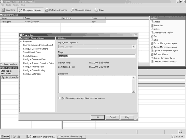Screen dimensions: 186x139
Task: Click the Properties action icon in Actions pane
Action: click(152, 26)
